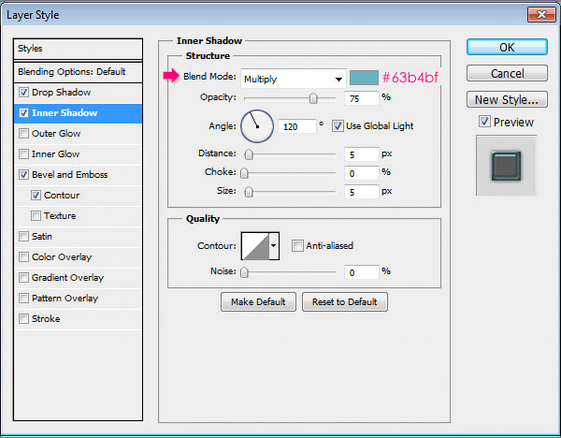Screen dimensions: 561x438
Task: Enable the Outer Glow checkbox
Action: pyautogui.click(x=23, y=134)
